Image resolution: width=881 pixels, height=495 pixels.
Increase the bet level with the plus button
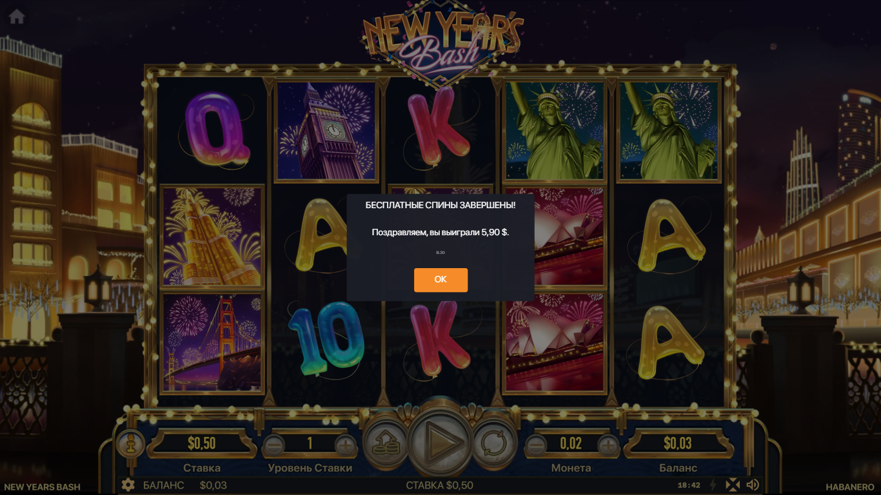pos(346,444)
